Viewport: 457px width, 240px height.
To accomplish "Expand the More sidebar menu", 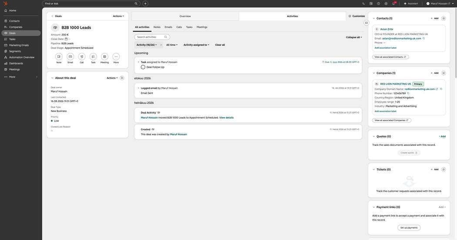I will pos(20,77).
